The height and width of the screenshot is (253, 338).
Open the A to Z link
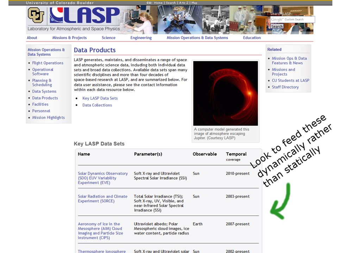184,3
